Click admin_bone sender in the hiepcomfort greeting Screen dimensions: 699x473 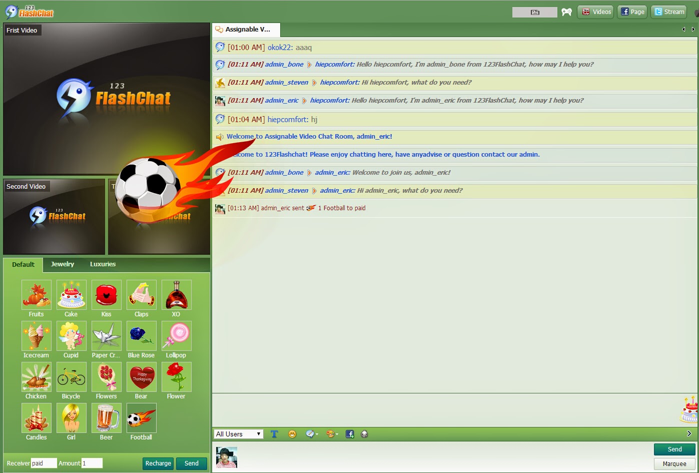click(x=284, y=65)
